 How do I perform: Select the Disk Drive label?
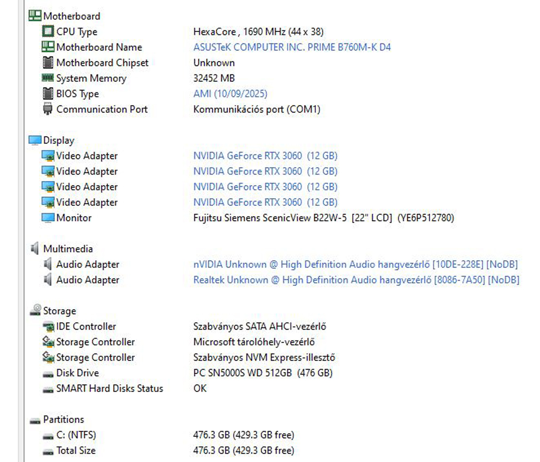click(x=78, y=373)
